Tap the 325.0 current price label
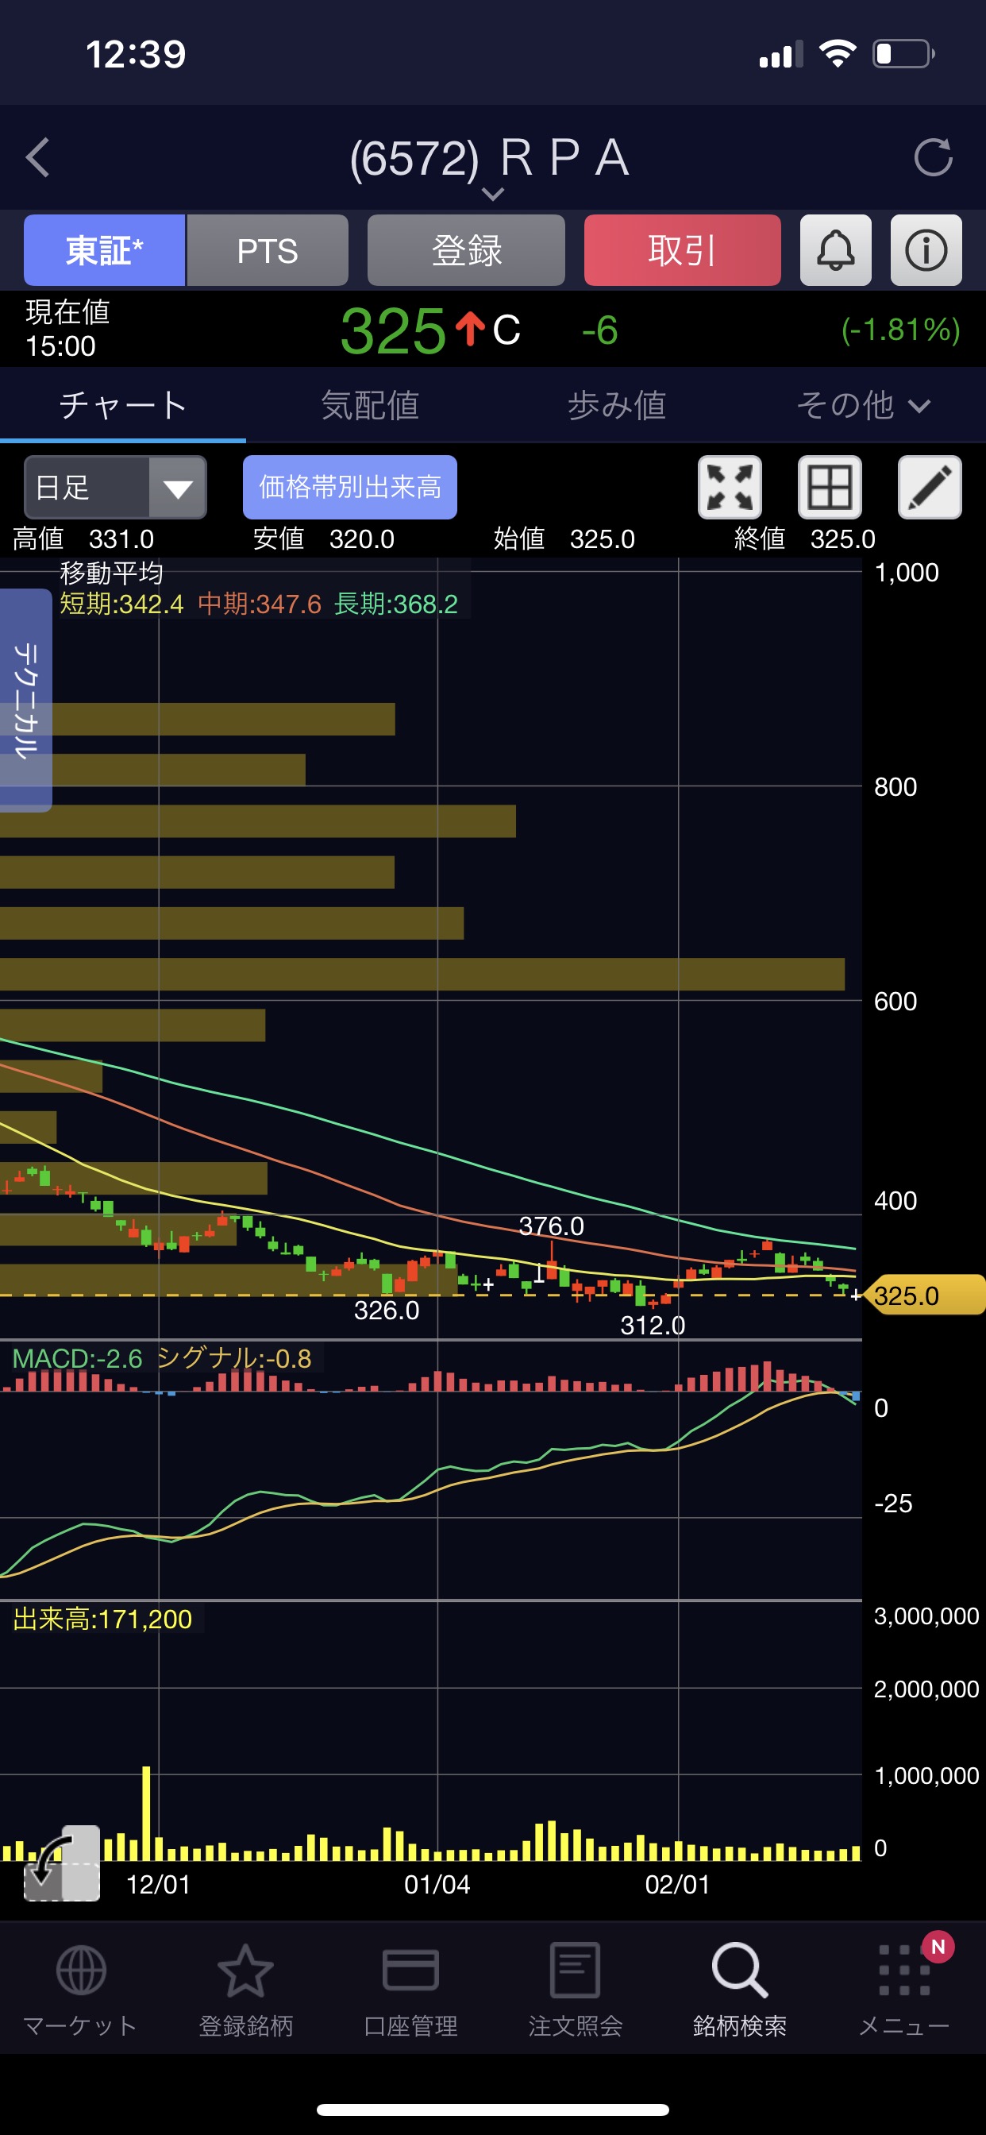The height and width of the screenshot is (2135, 986). click(925, 1295)
